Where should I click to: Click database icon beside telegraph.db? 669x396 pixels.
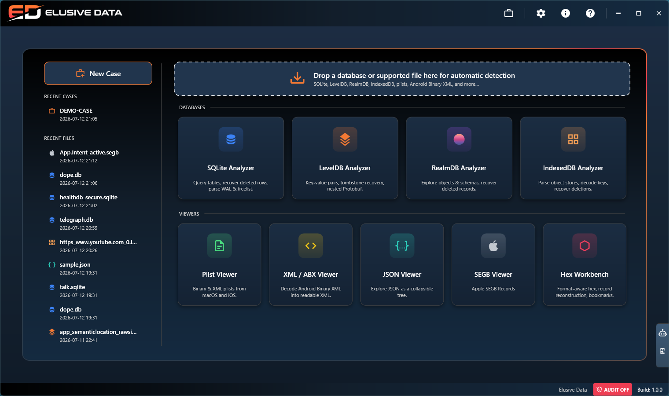tap(52, 220)
